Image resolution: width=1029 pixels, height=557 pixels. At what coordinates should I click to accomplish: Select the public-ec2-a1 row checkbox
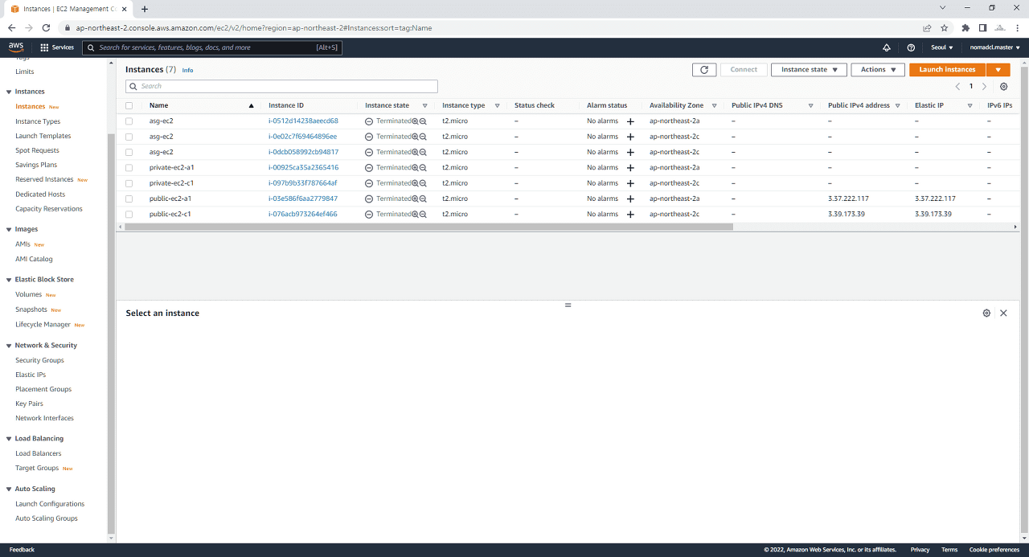coord(129,199)
